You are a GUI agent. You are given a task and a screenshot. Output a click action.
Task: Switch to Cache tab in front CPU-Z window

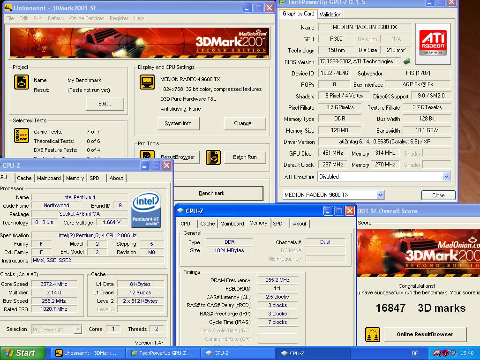pyautogui.click(x=208, y=224)
